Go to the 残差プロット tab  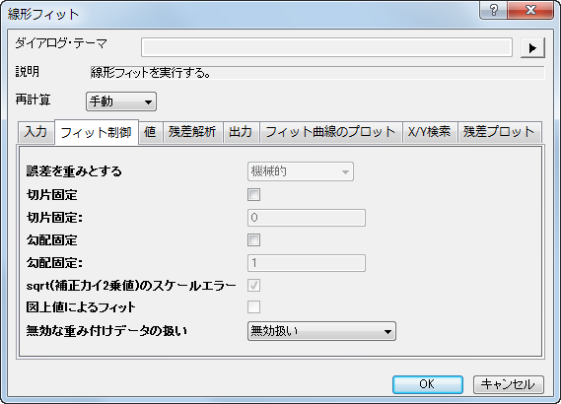click(500, 132)
